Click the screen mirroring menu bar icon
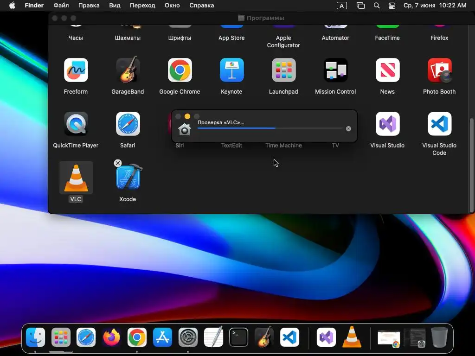 (x=360, y=6)
